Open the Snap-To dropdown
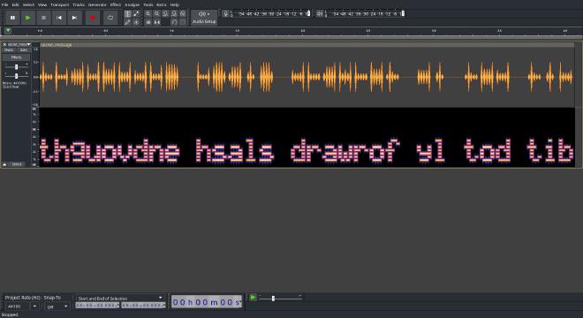The image size is (583, 318). tap(57, 307)
